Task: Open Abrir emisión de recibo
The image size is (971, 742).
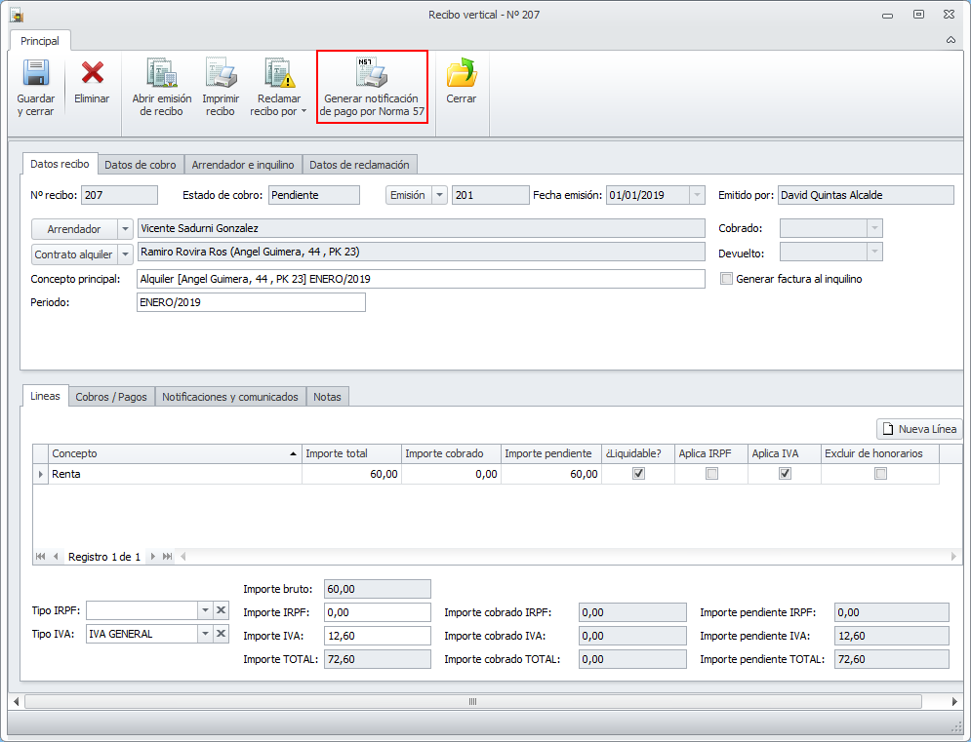Action: [161, 74]
